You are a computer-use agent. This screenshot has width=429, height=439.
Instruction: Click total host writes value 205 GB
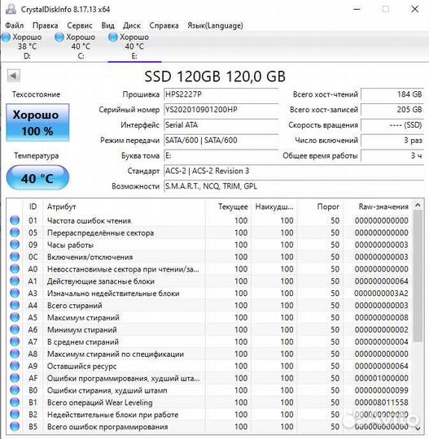(x=392, y=110)
